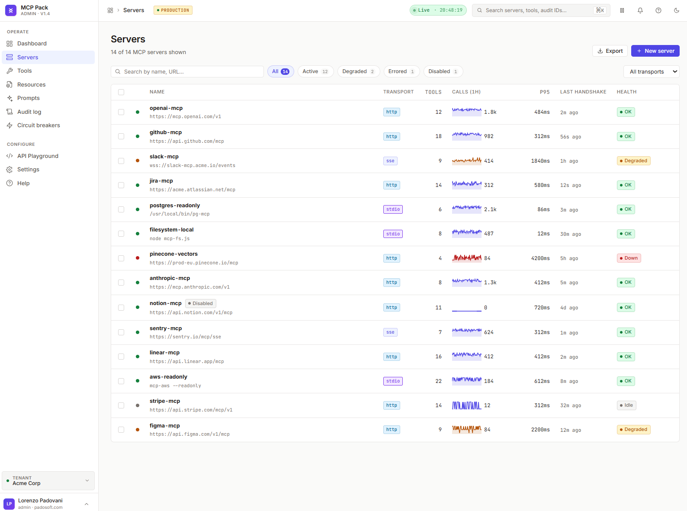Click the grey status dot of stripe-mcp
The height and width of the screenshot is (511, 687).
click(x=138, y=405)
